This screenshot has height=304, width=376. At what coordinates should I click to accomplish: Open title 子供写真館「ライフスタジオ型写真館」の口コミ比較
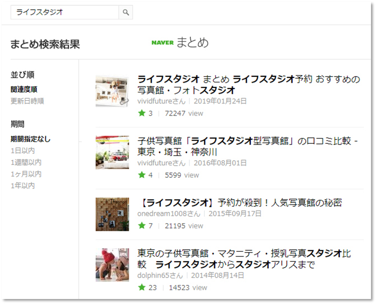[x=247, y=146]
